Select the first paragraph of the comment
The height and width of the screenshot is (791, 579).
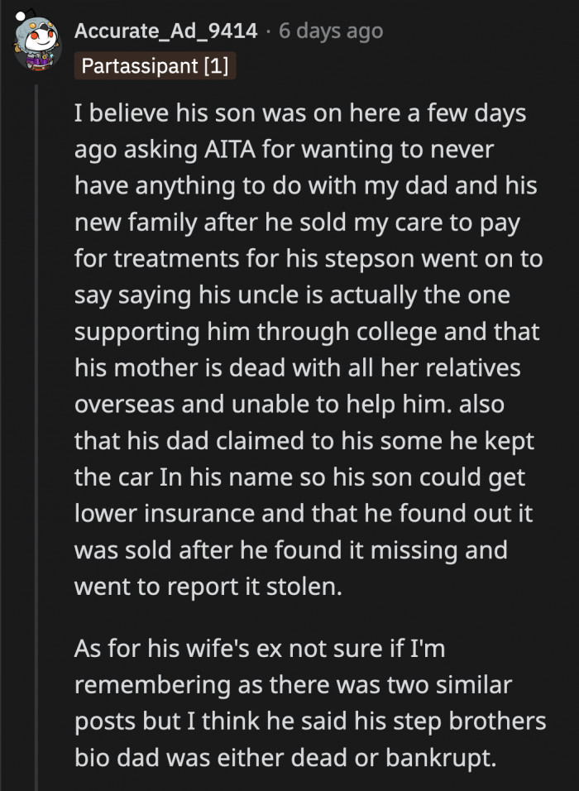click(306, 348)
